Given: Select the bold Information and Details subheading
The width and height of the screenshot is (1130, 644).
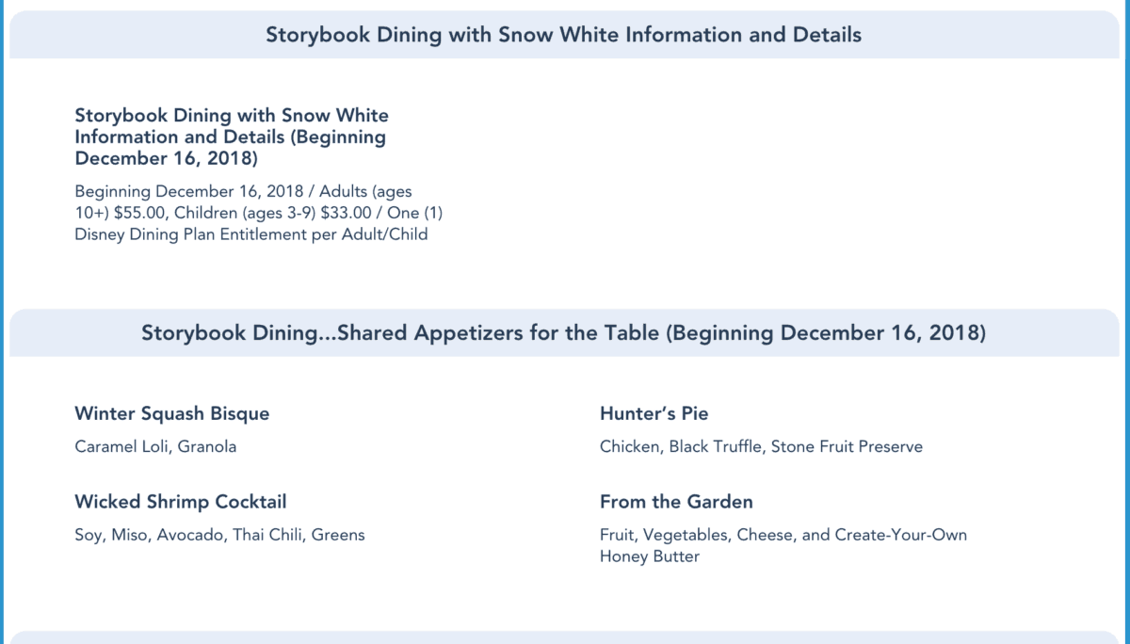Looking at the screenshot, I should click(230, 137).
